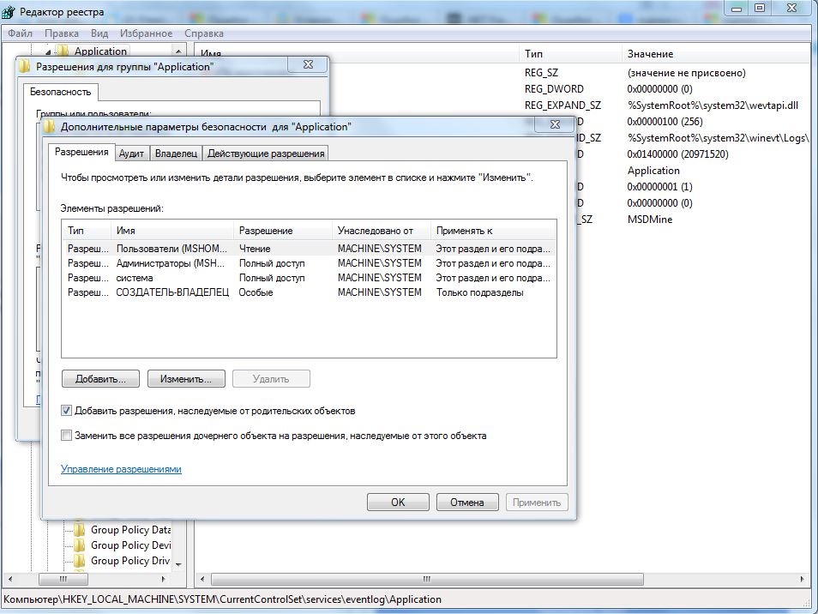Click the Только подразделы cell
The image size is (818, 614).
click(x=479, y=292)
